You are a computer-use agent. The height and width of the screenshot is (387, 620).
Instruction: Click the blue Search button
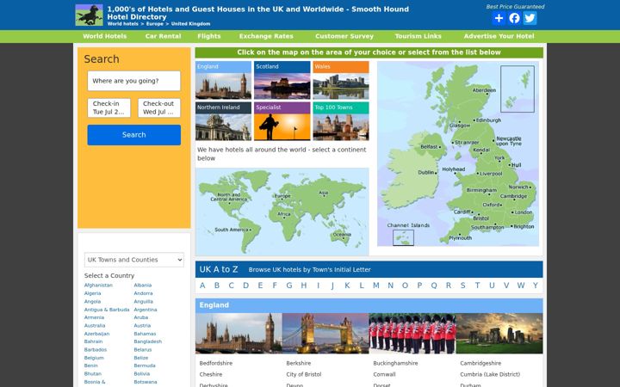[134, 135]
